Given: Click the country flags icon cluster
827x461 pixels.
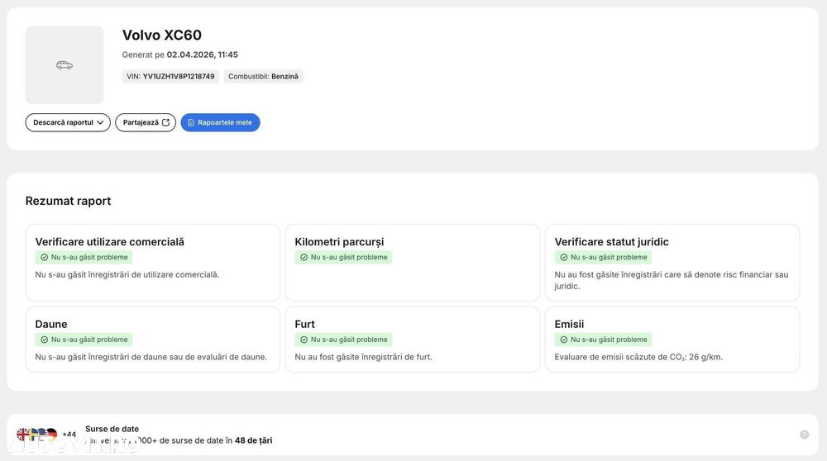Looking at the screenshot, I should pos(36,435).
